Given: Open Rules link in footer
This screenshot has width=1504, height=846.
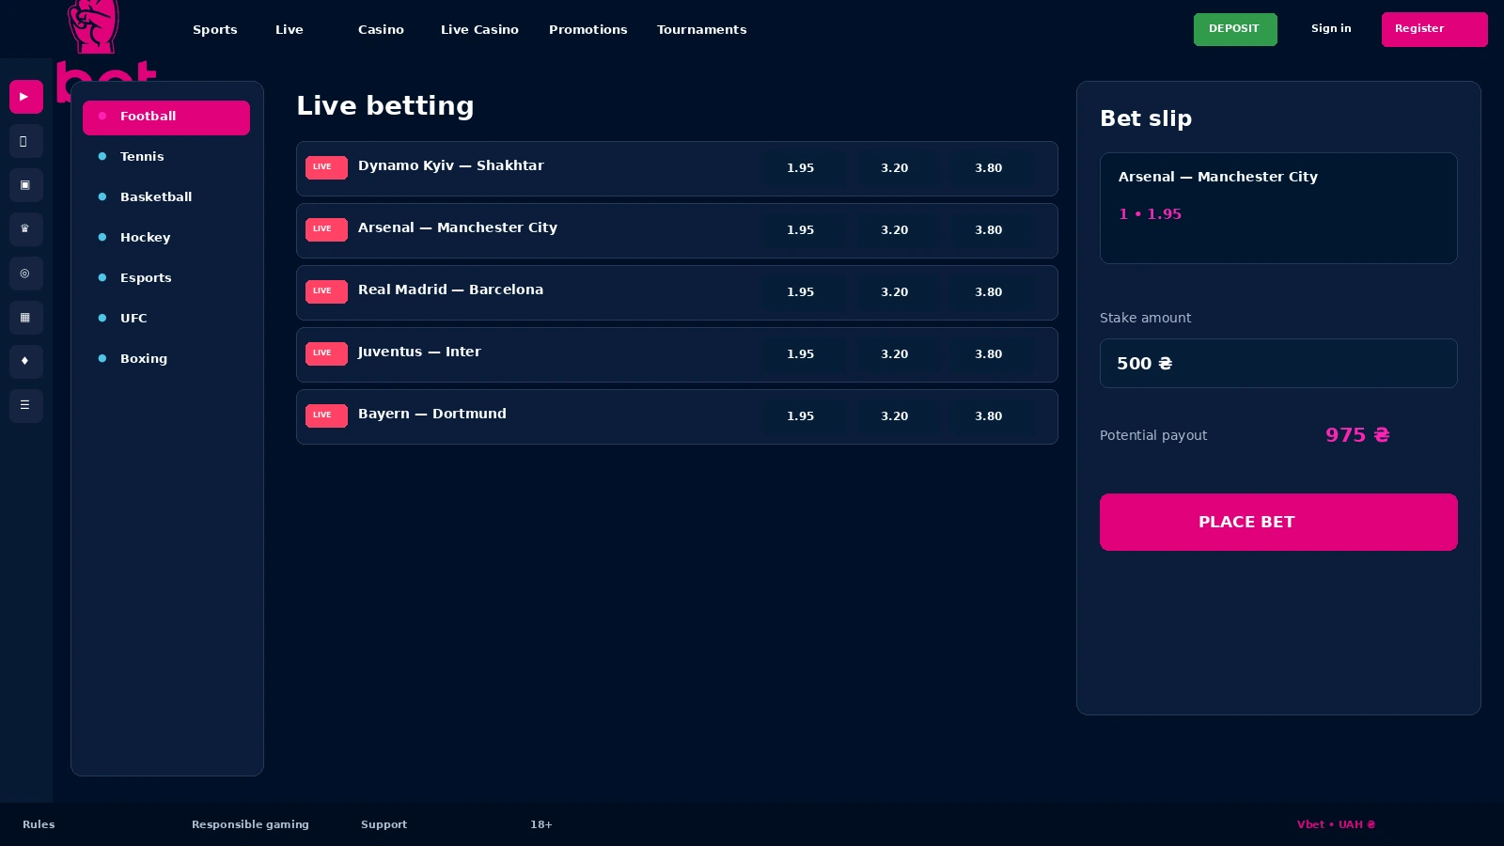Looking at the screenshot, I should pyautogui.click(x=39, y=824).
